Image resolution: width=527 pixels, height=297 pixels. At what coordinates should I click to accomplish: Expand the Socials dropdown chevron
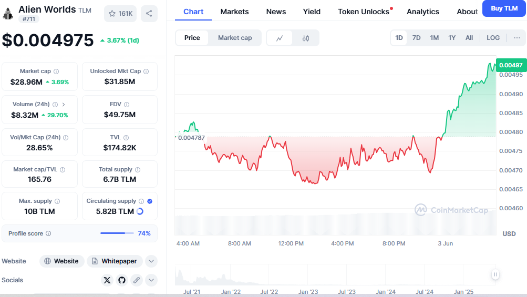click(151, 280)
